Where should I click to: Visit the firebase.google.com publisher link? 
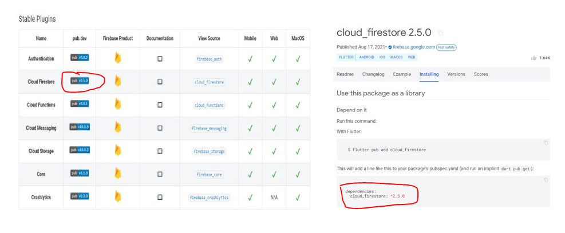[x=414, y=47]
